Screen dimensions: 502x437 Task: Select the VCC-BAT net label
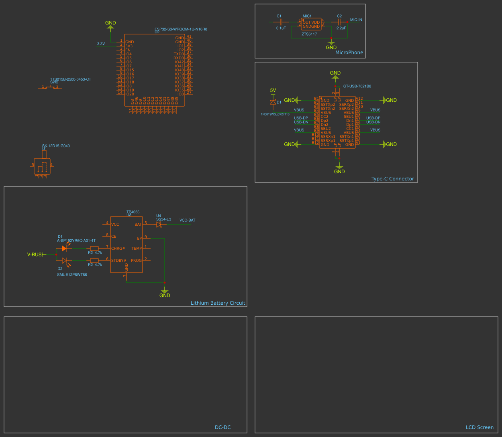[187, 221]
